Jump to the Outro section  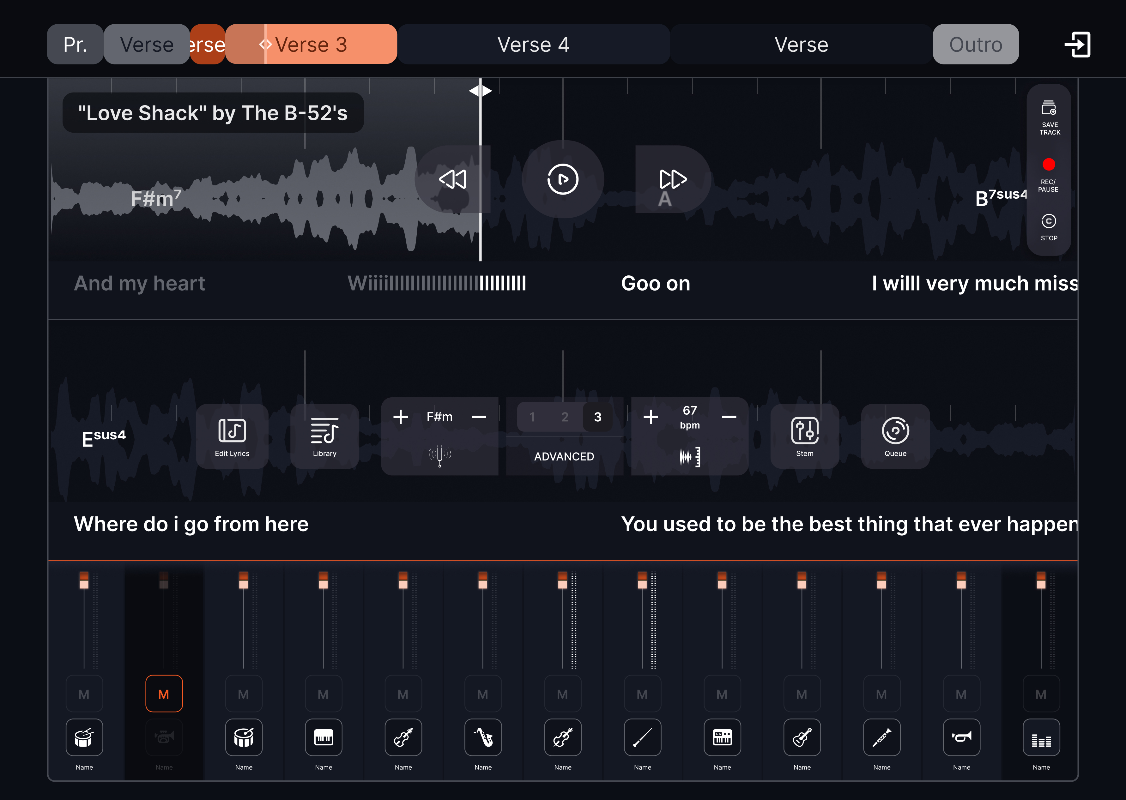click(976, 44)
